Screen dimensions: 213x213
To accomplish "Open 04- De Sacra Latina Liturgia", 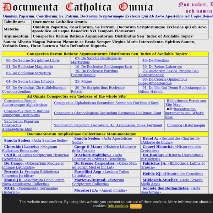I will click(x=30, y=81).
